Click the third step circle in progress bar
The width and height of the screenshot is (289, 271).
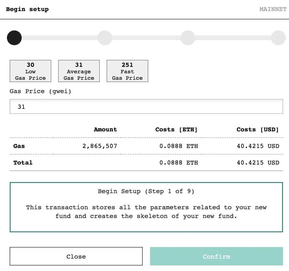pyautogui.click(x=188, y=38)
